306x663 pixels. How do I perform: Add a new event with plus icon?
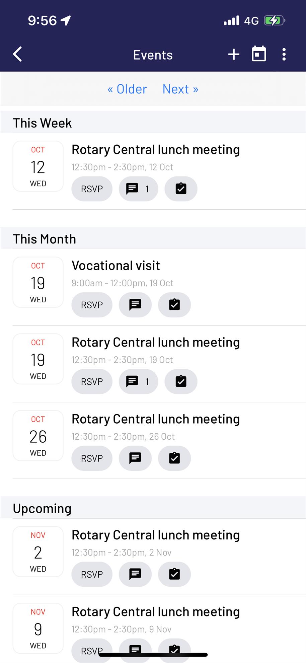[x=234, y=54]
